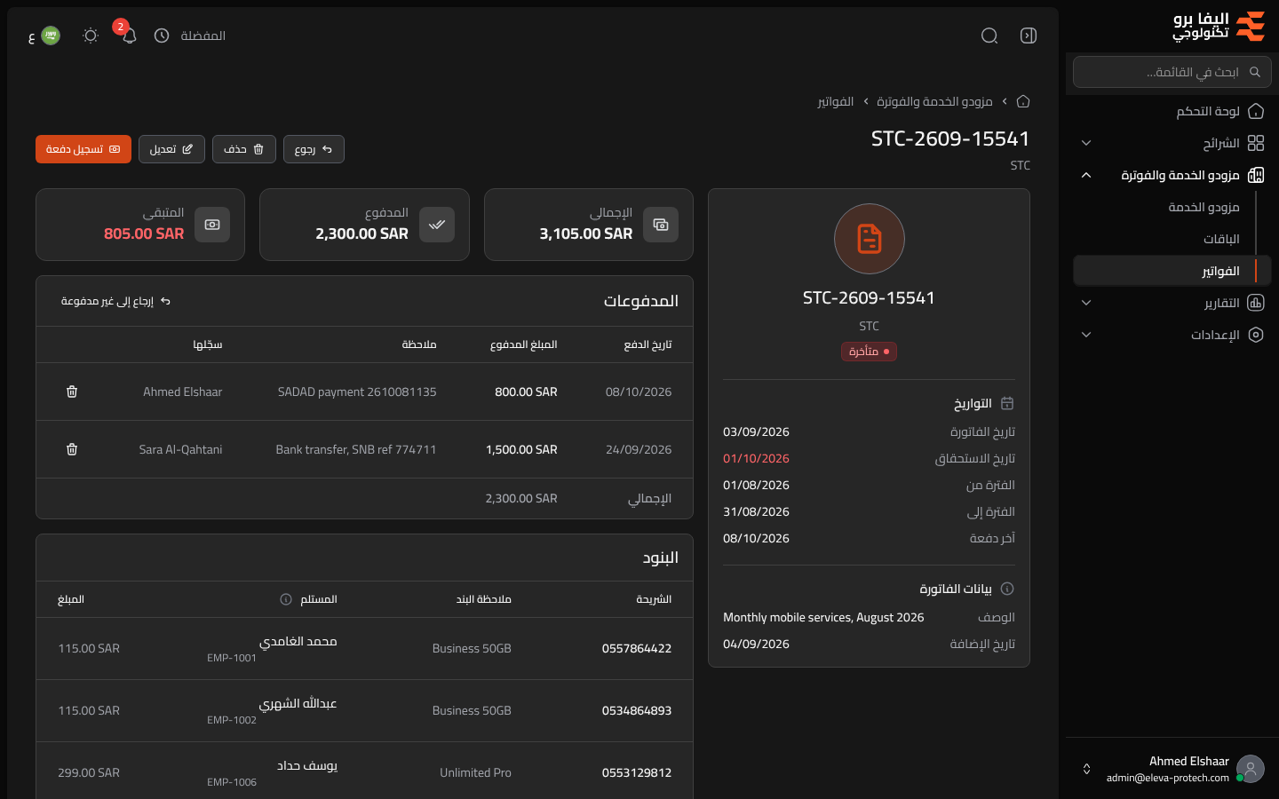The width and height of the screenshot is (1279, 799).
Task: Click SIM number 0534864893
Action: click(637, 710)
